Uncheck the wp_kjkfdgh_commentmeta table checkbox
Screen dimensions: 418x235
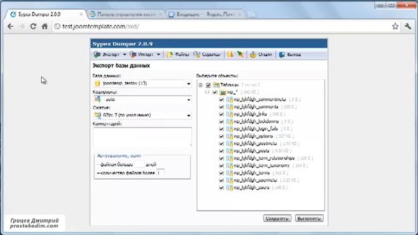(x=221, y=100)
